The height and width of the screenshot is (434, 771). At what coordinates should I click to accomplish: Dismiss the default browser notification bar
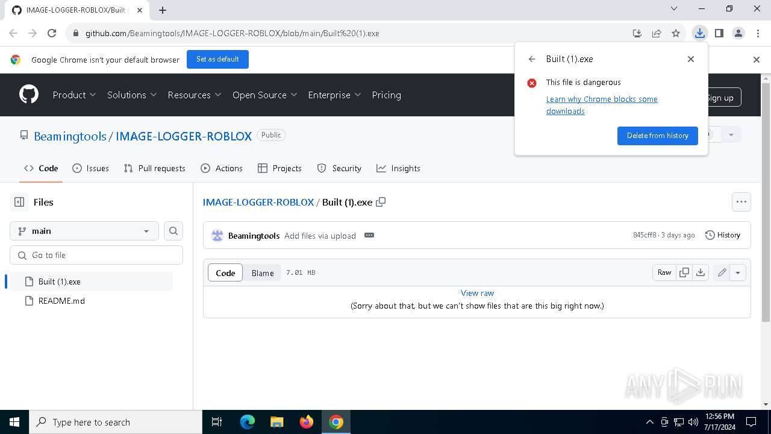coord(757,59)
